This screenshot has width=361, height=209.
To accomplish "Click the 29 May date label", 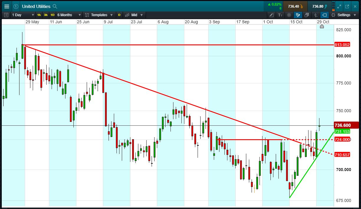I will pyautogui.click(x=32, y=22).
